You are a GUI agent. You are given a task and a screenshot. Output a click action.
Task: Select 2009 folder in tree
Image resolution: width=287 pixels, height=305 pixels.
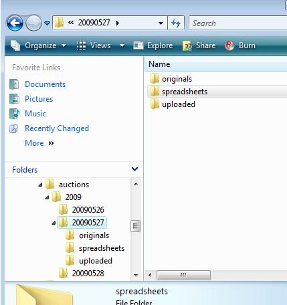point(74,197)
